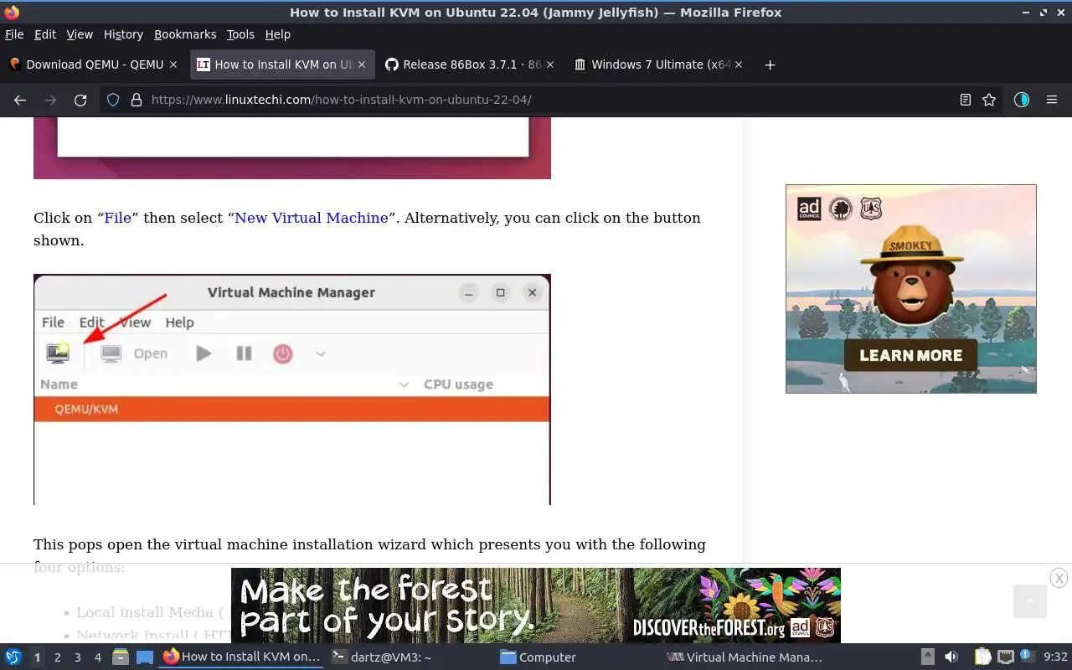Switch to workspace 3
This screenshot has height=670, width=1072.
77,657
